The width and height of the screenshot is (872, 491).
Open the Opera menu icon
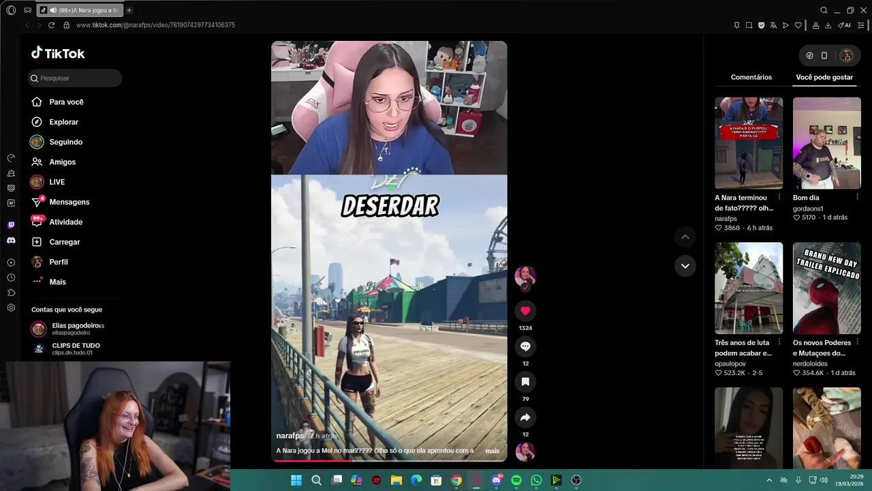[x=11, y=10]
